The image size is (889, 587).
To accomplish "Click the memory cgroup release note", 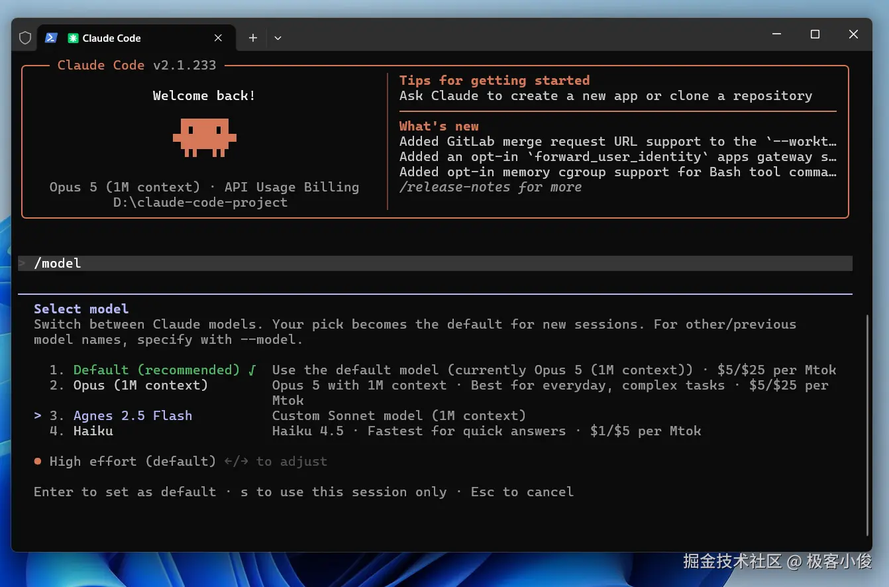I will 617,172.
